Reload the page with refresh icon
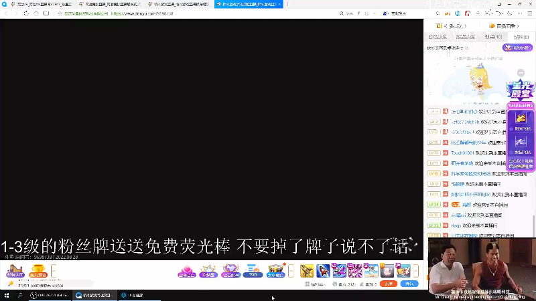This screenshot has width=536, height=301. (26, 13)
